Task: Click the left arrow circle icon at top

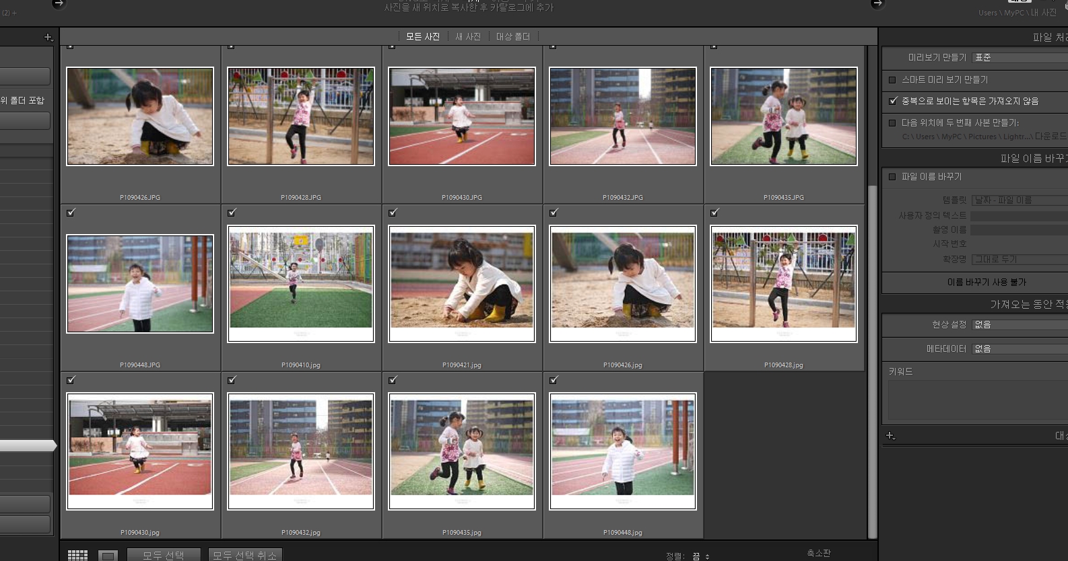Action: (59, 4)
